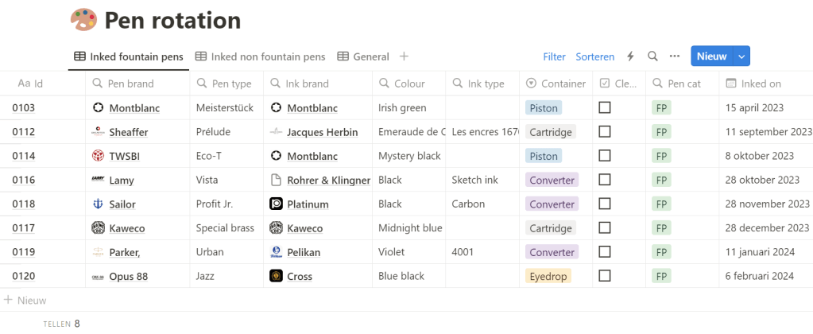Click the palette emoji page icon
Image resolution: width=813 pixels, height=334 pixels.
pyautogui.click(x=83, y=19)
